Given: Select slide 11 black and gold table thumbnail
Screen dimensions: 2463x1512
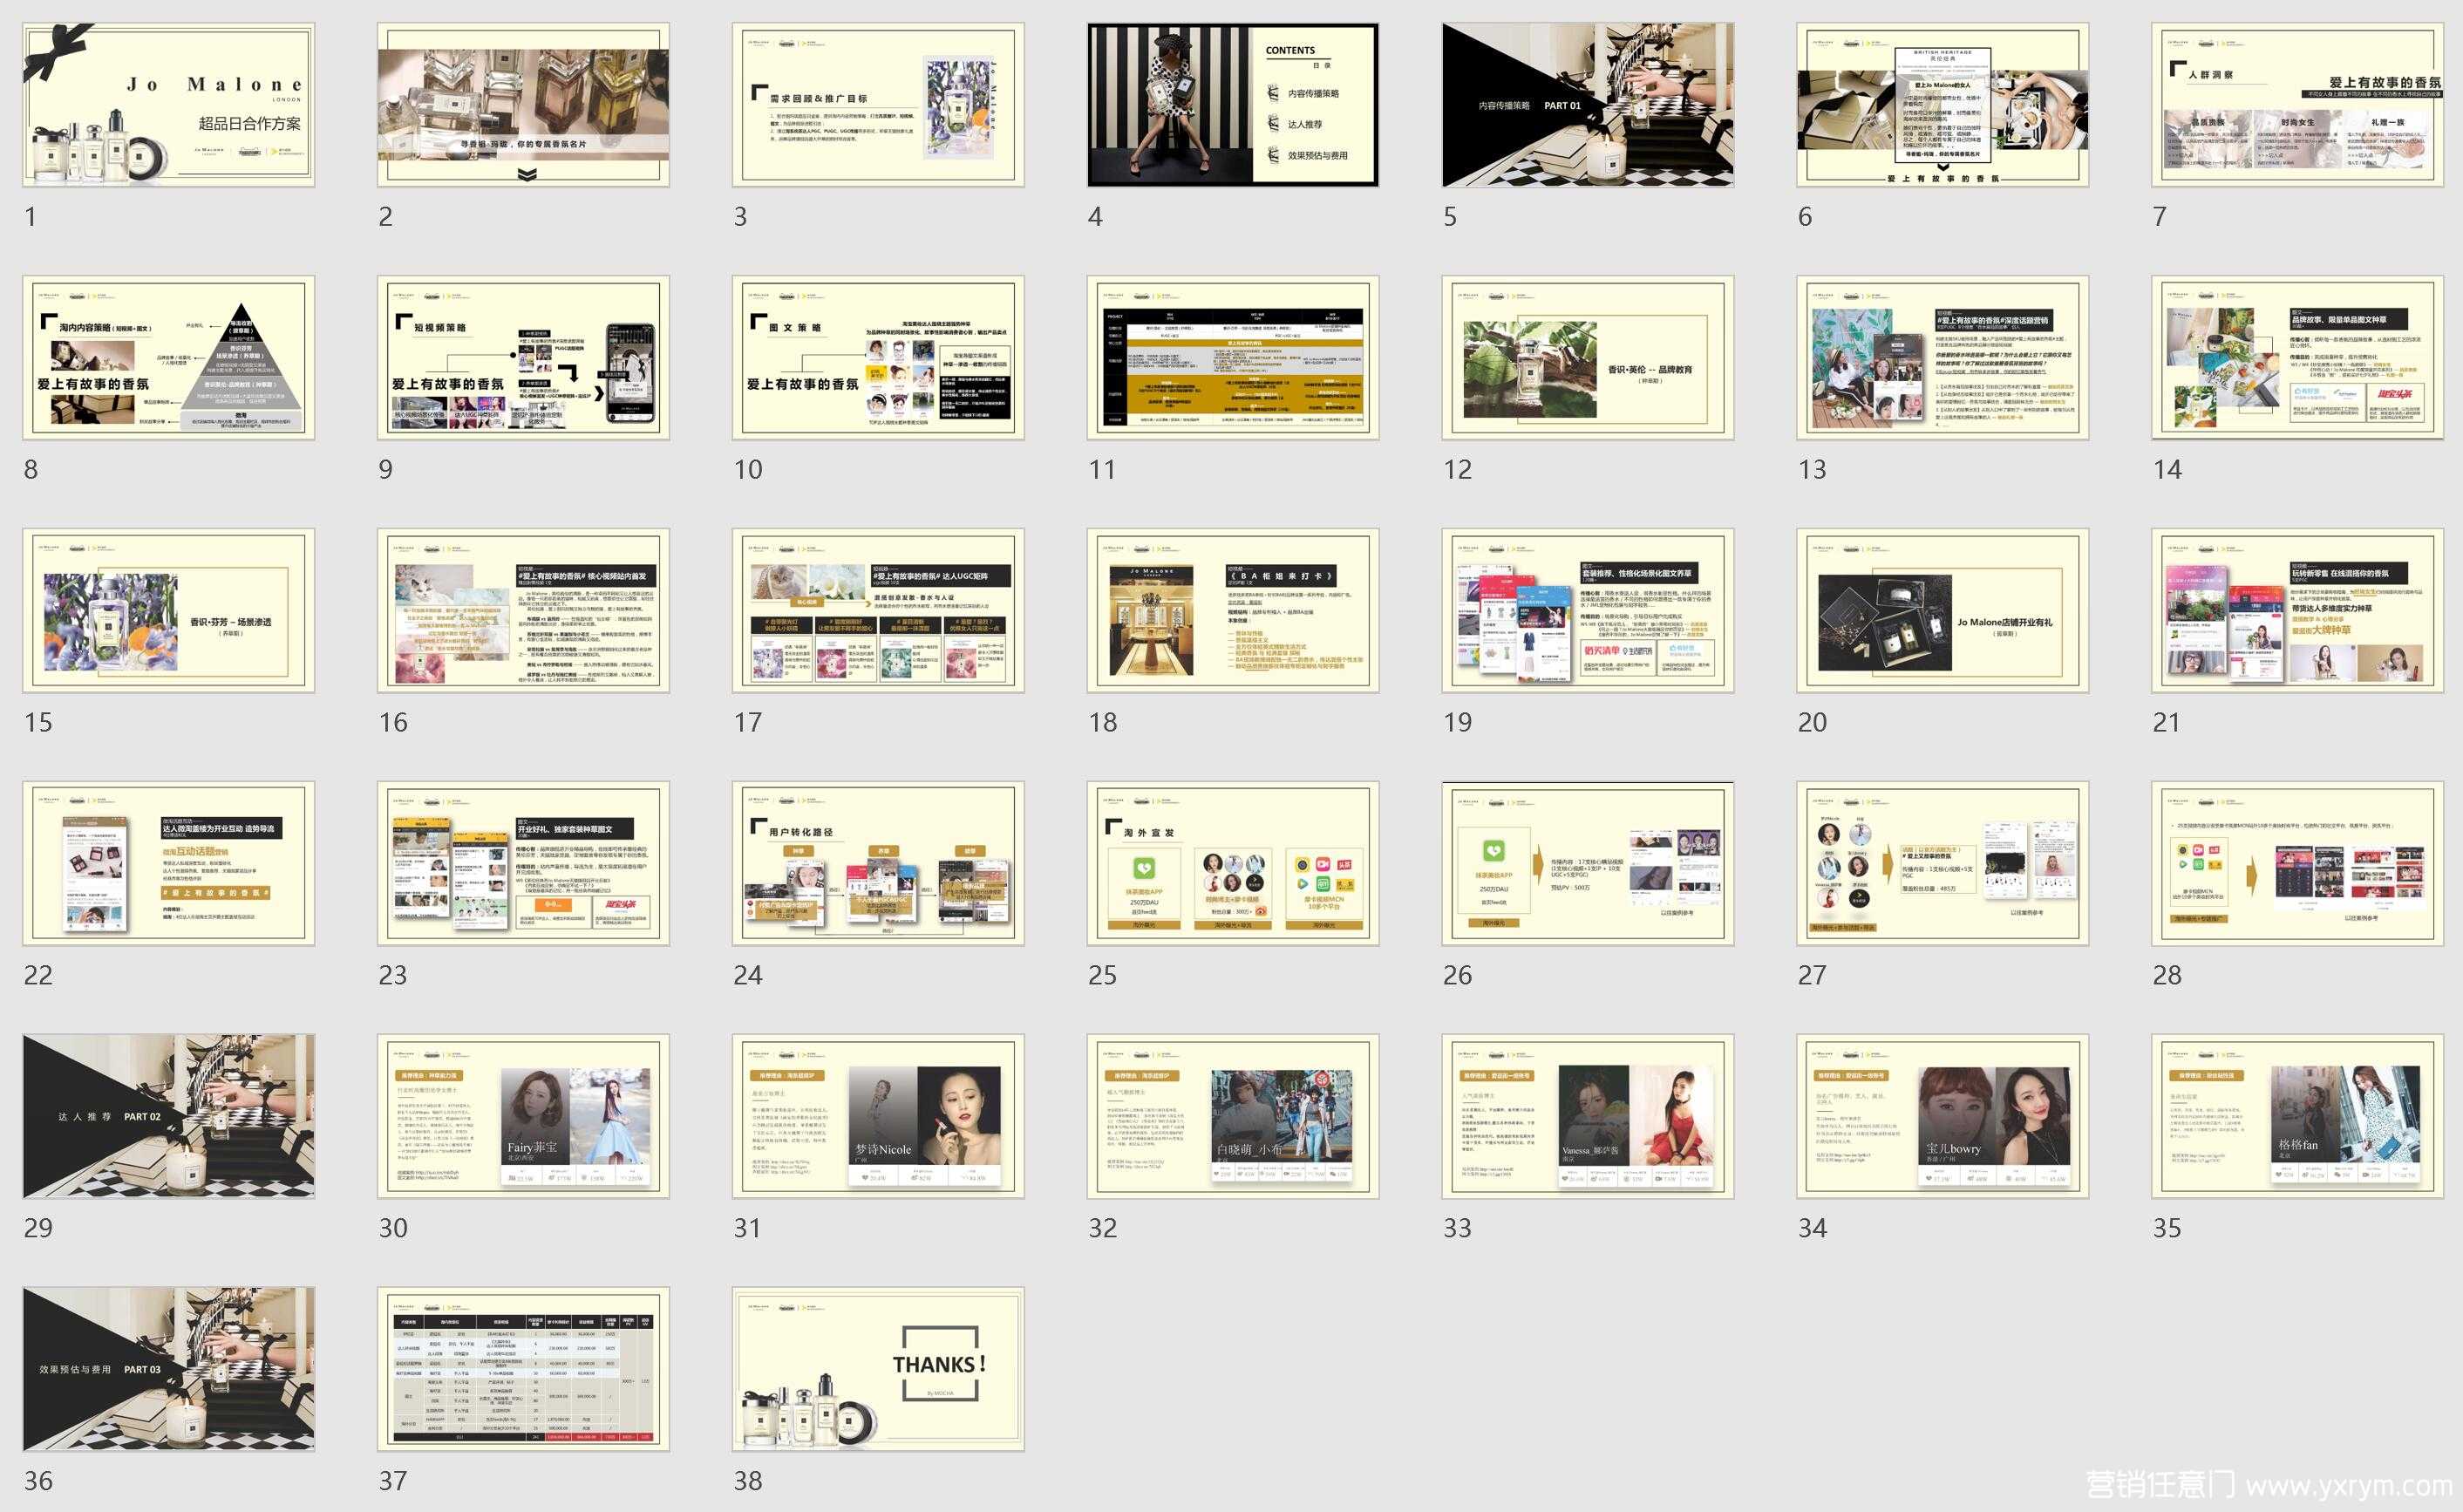Looking at the screenshot, I should tap(1234, 358).
